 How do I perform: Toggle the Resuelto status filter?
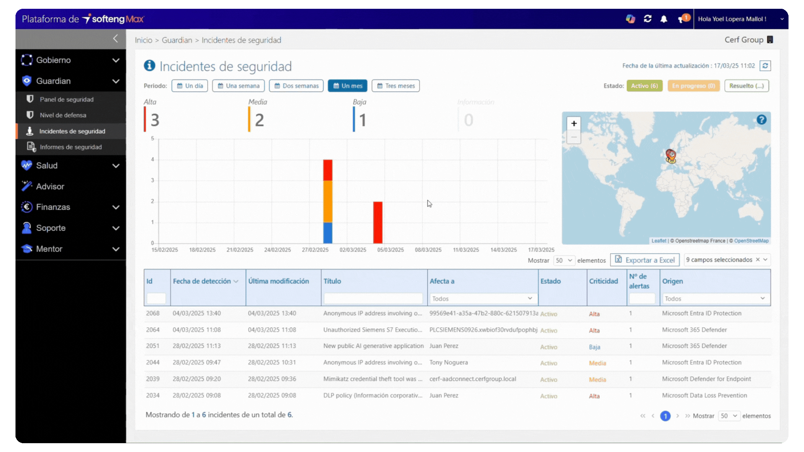(x=746, y=86)
